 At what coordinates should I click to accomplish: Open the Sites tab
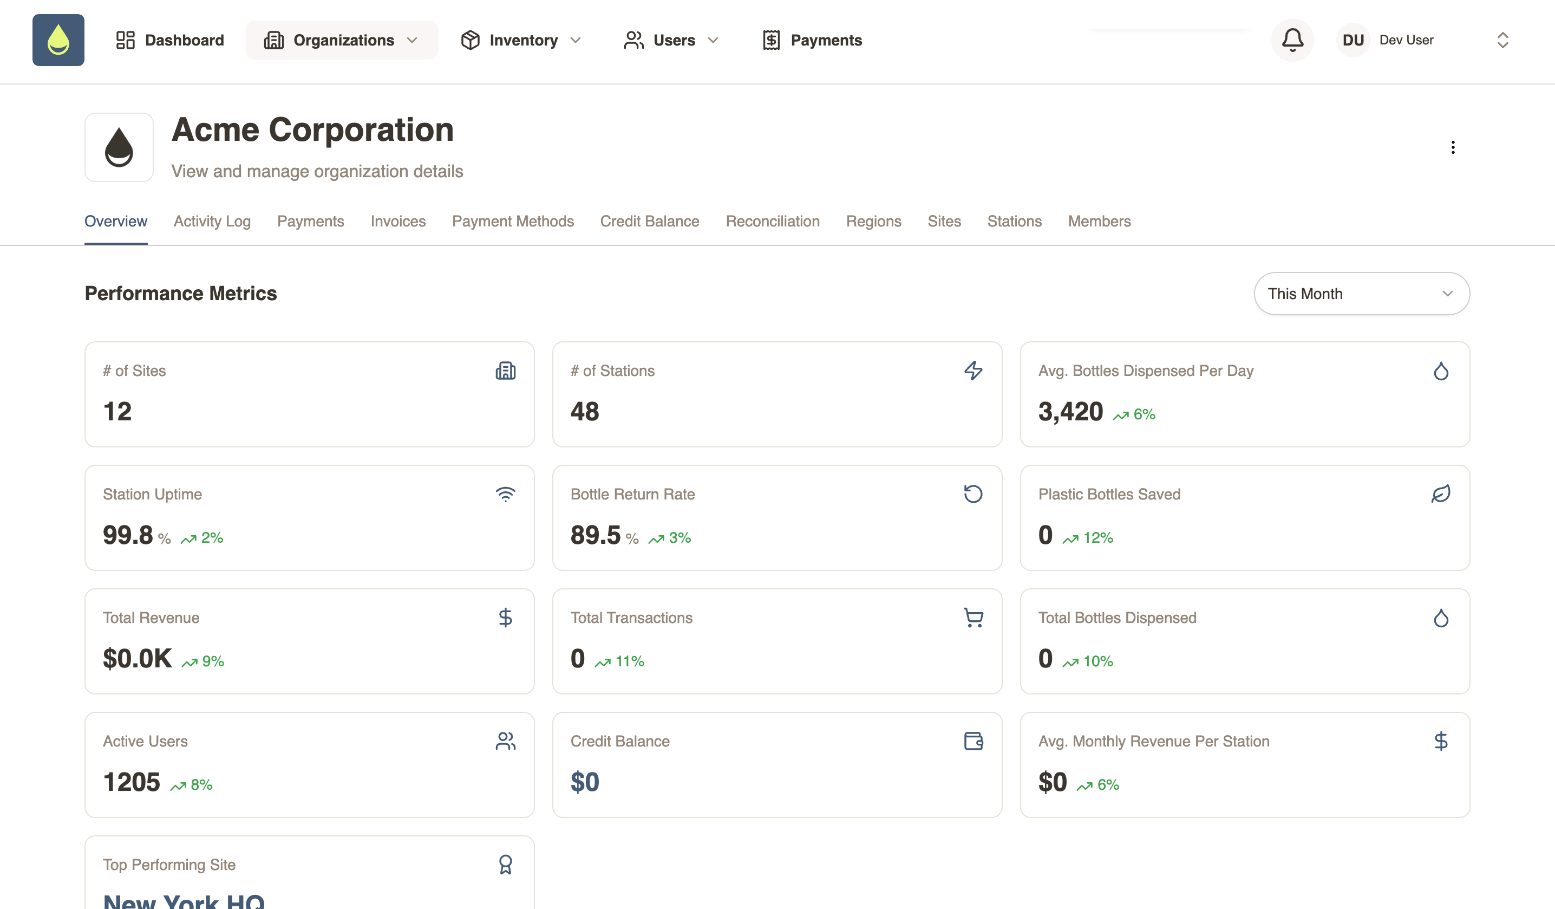click(944, 221)
